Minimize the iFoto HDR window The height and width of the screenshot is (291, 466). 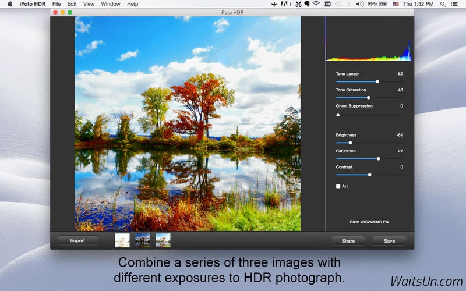coord(62,12)
